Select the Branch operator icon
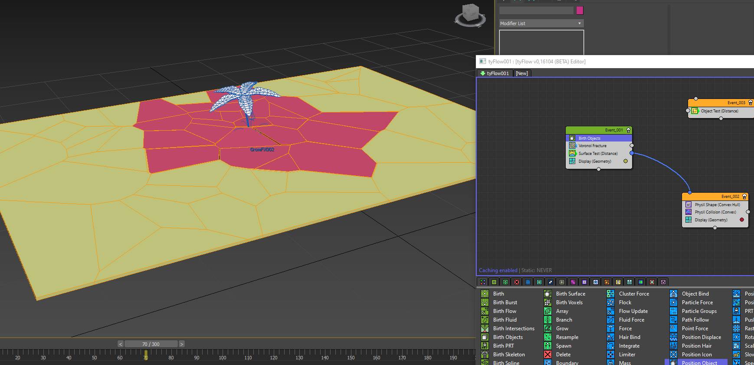 (547, 320)
